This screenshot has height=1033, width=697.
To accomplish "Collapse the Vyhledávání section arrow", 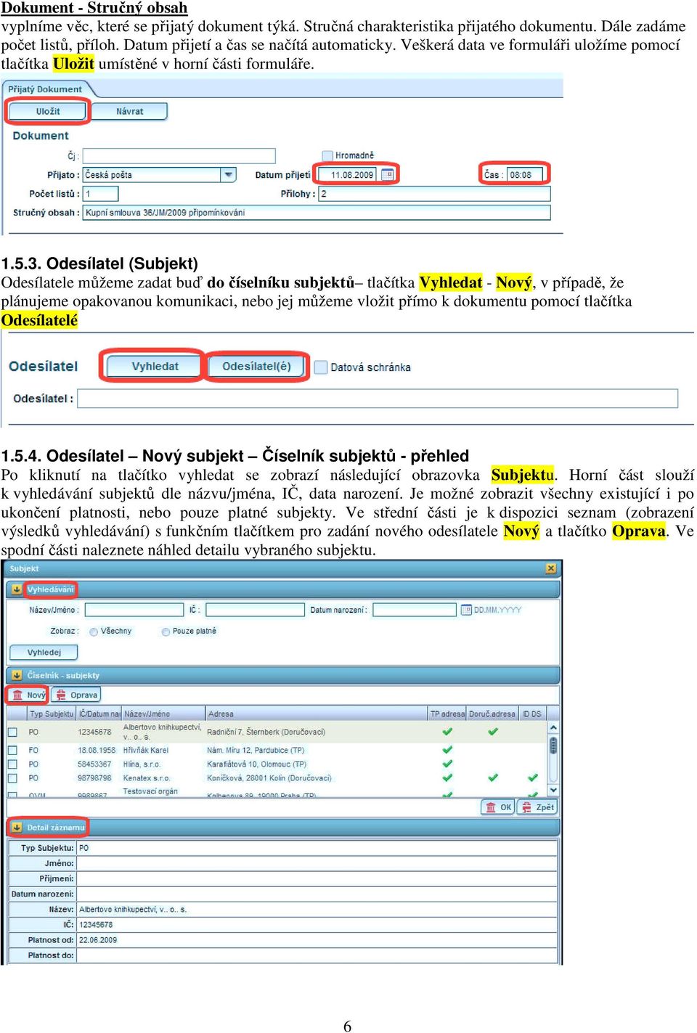I will pos(17,589).
